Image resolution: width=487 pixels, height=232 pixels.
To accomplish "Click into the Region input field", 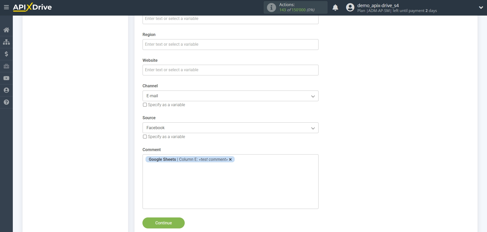I will pyautogui.click(x=230, y=44).
